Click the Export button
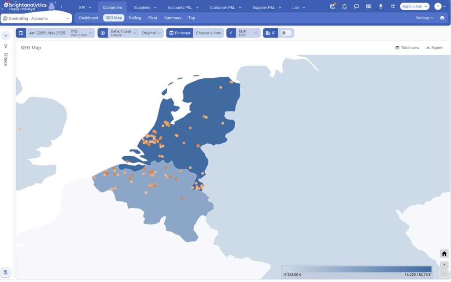Screen dimensions: 451x282 click(434, 48)
